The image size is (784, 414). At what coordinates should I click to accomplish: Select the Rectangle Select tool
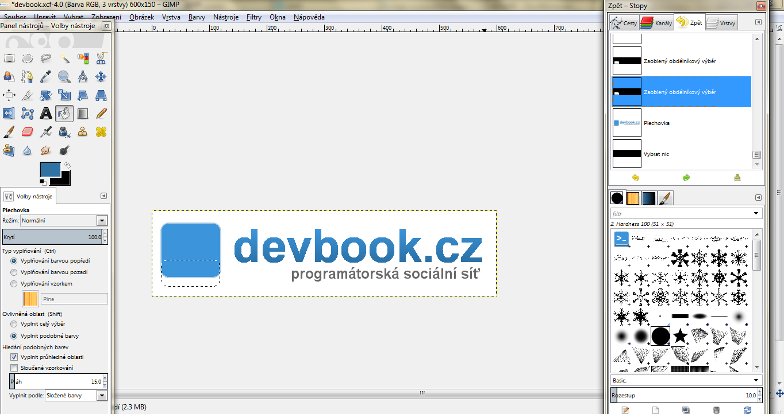coord(9,58)
